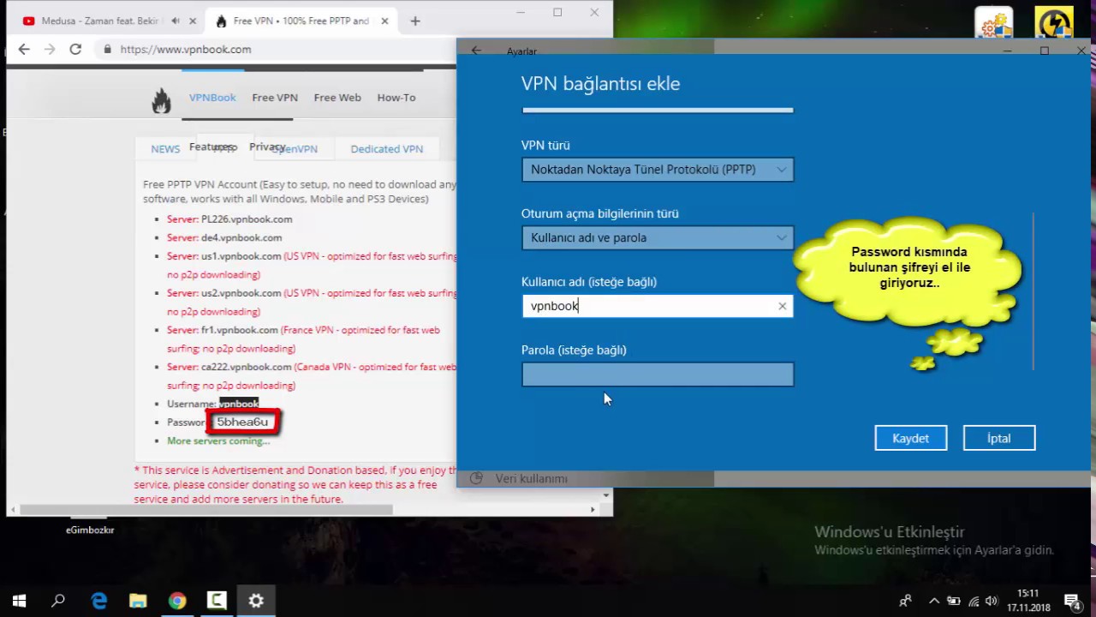Open the Action Center notifications
Viewport: 1096px width, 617px height.
click(x=1073, y=602)
